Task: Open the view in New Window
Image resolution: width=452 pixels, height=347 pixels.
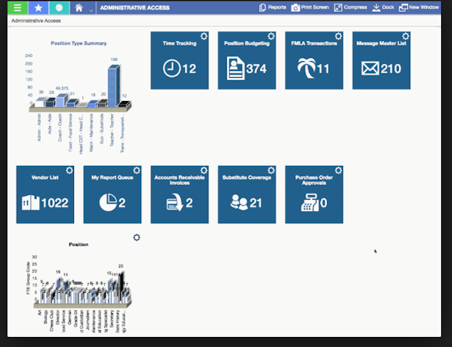Action: click(x=419, y=8)
